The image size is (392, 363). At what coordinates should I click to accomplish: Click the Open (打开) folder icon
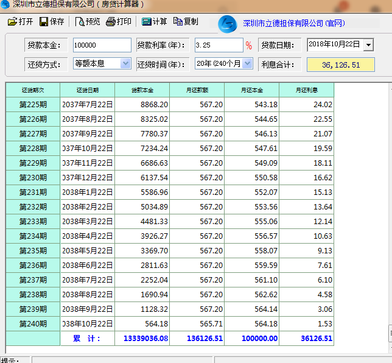click(12, 21)
